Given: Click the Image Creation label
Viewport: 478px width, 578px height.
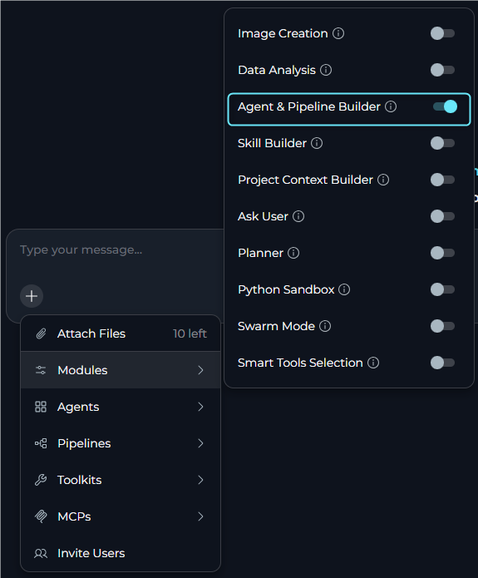Looking at the screenshot, I should click(283, 33).
